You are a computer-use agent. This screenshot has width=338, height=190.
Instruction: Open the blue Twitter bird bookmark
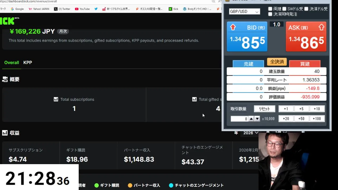96,9
